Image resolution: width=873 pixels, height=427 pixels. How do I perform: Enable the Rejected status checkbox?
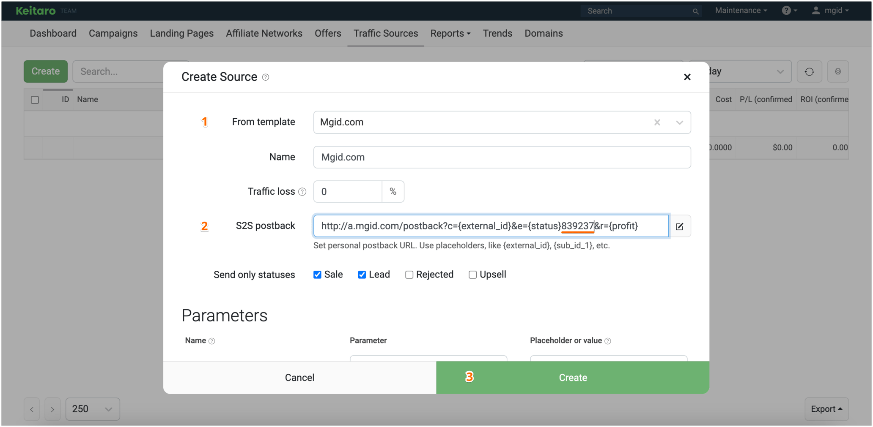point(409,275)
